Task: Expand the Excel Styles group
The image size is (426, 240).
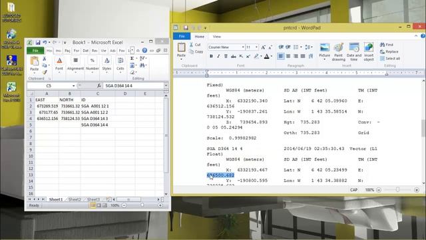Action: (x=106, y=65)
